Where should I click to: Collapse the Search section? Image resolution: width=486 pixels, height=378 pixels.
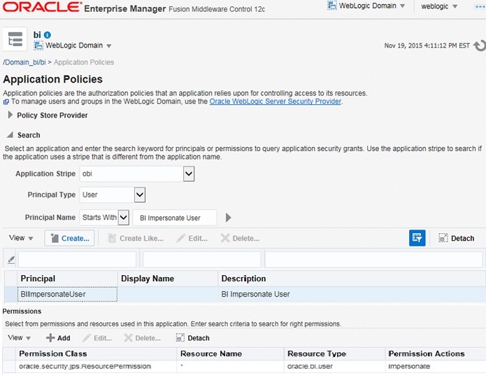click(x=10, y=135)
